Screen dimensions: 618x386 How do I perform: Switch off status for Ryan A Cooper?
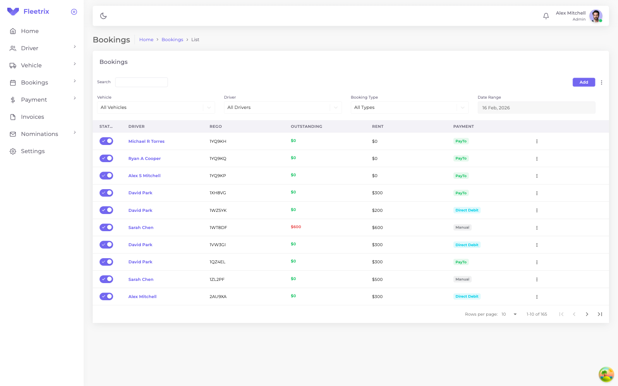(106, 158)
